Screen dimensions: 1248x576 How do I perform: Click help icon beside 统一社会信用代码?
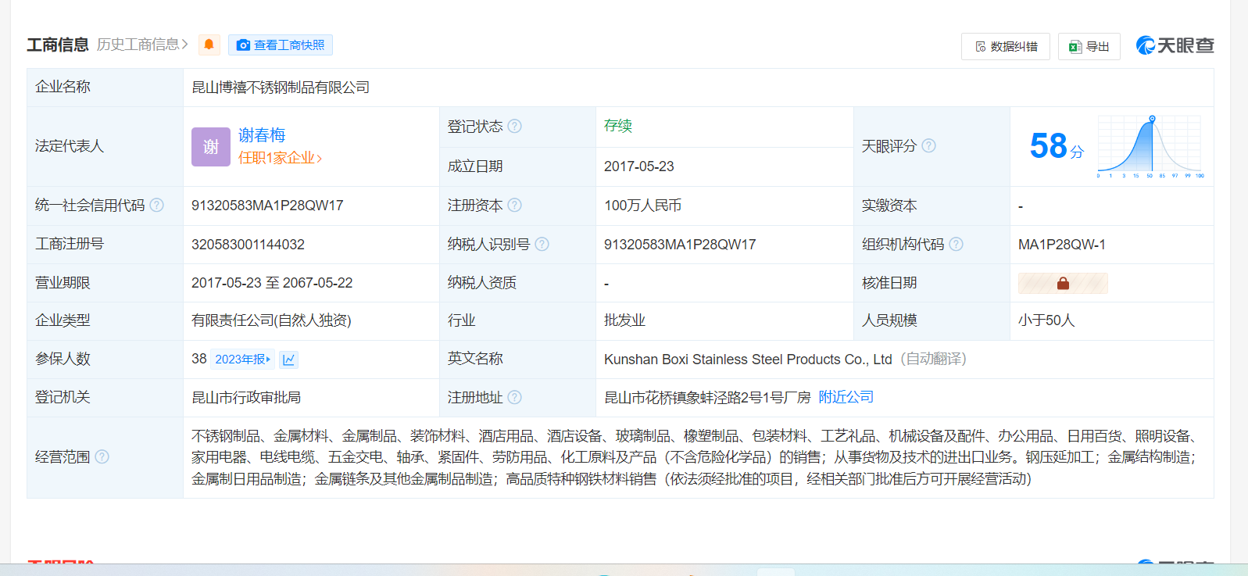point(156,205)
